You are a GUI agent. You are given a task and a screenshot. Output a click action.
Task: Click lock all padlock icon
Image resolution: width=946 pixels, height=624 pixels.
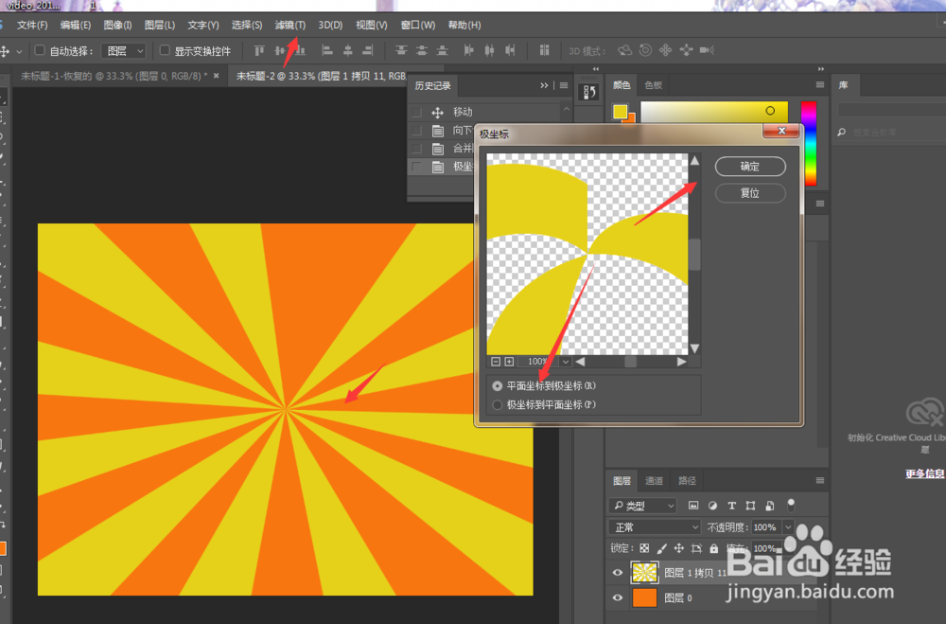713,548
